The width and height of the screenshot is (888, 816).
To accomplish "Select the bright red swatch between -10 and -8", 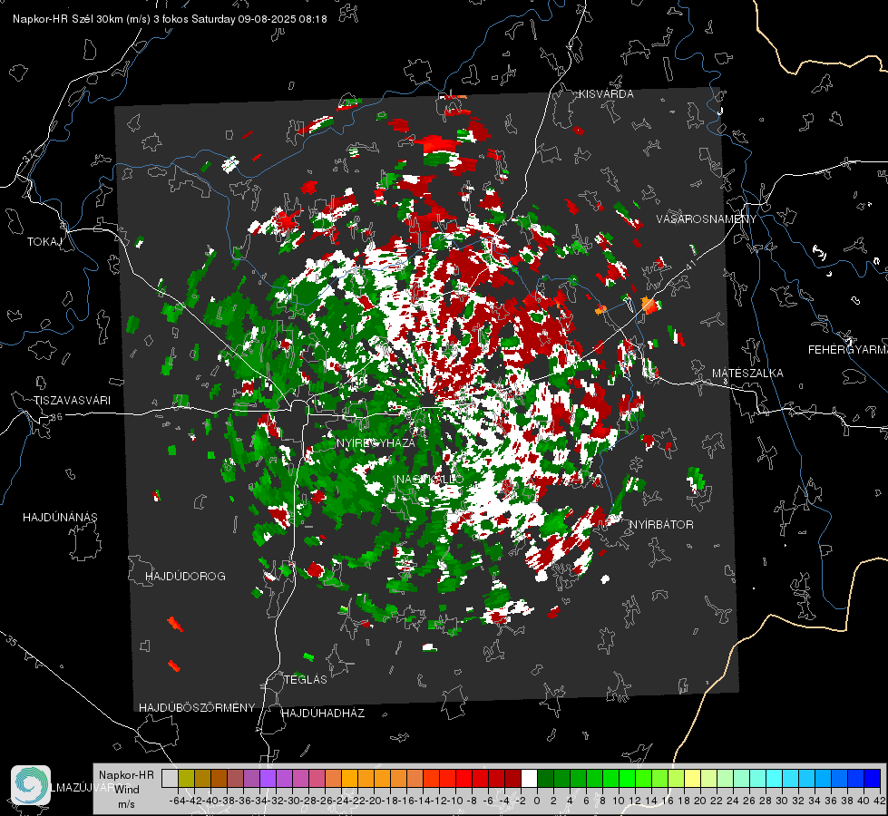I will pyautogui.click(x=464, y=778).
